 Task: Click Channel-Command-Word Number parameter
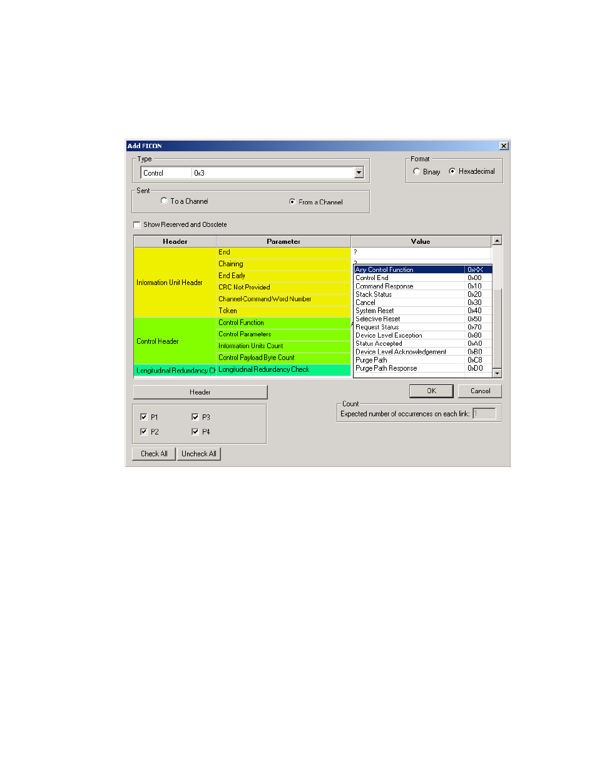pyautogui.click(x=283, y=299)
